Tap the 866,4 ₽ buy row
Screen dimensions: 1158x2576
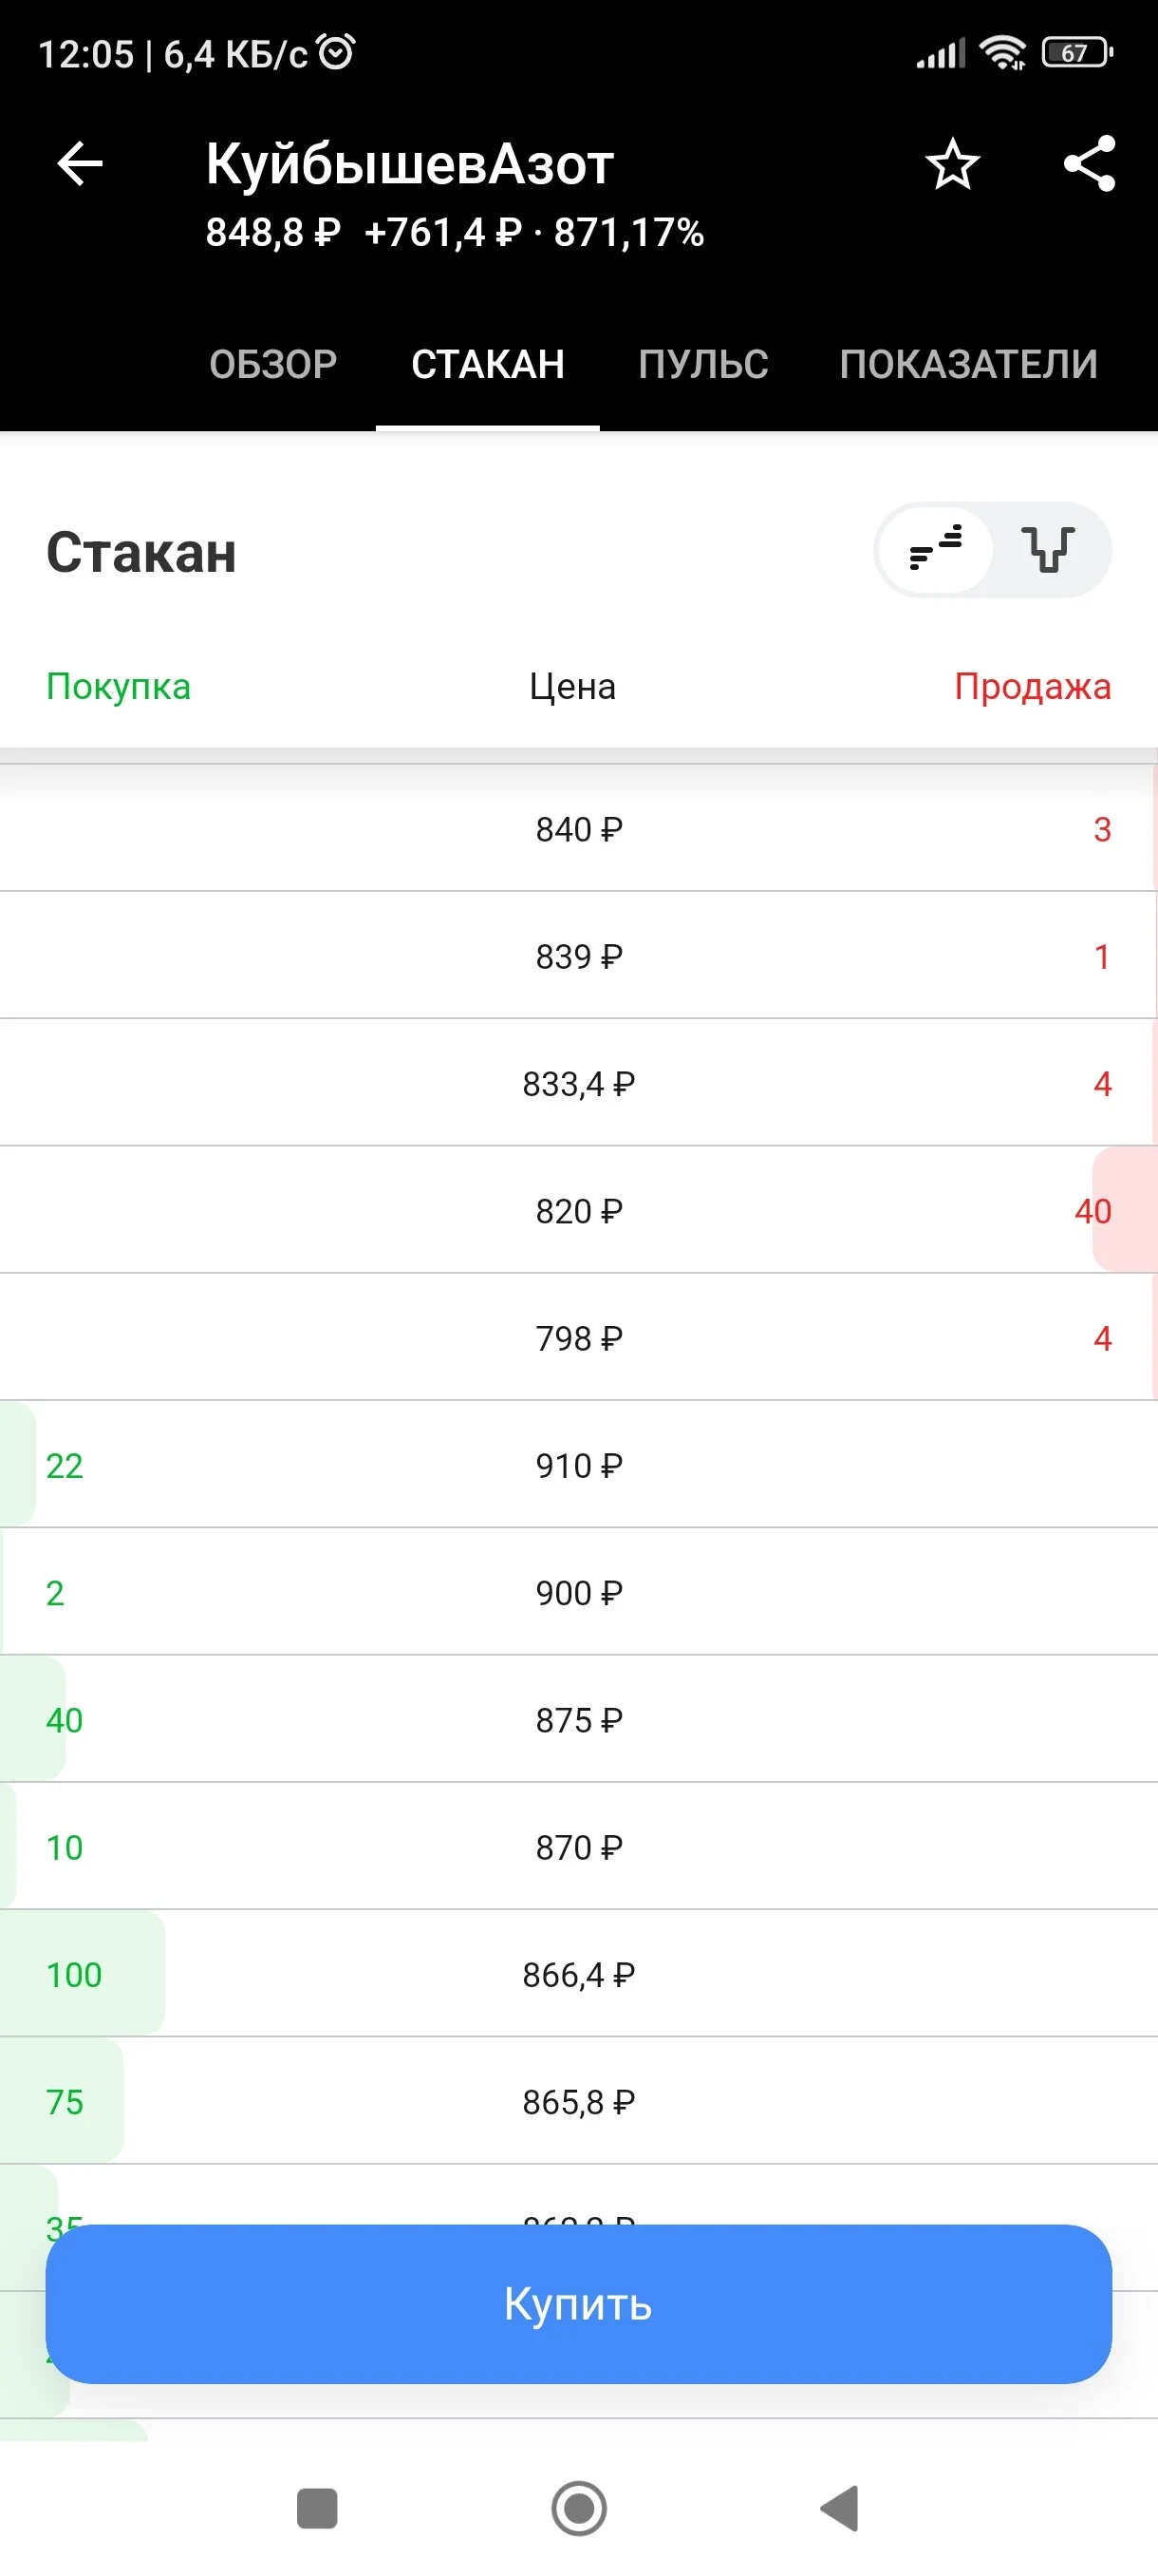(578, 1974)
